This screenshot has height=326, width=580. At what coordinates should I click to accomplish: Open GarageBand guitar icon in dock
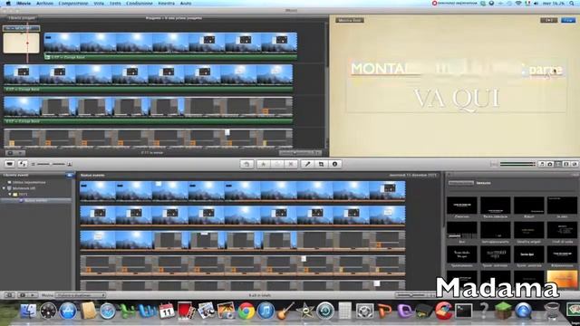pyautogui.click(x=285, y=311)
